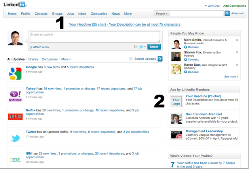Open the People search type dropdown

162,13
